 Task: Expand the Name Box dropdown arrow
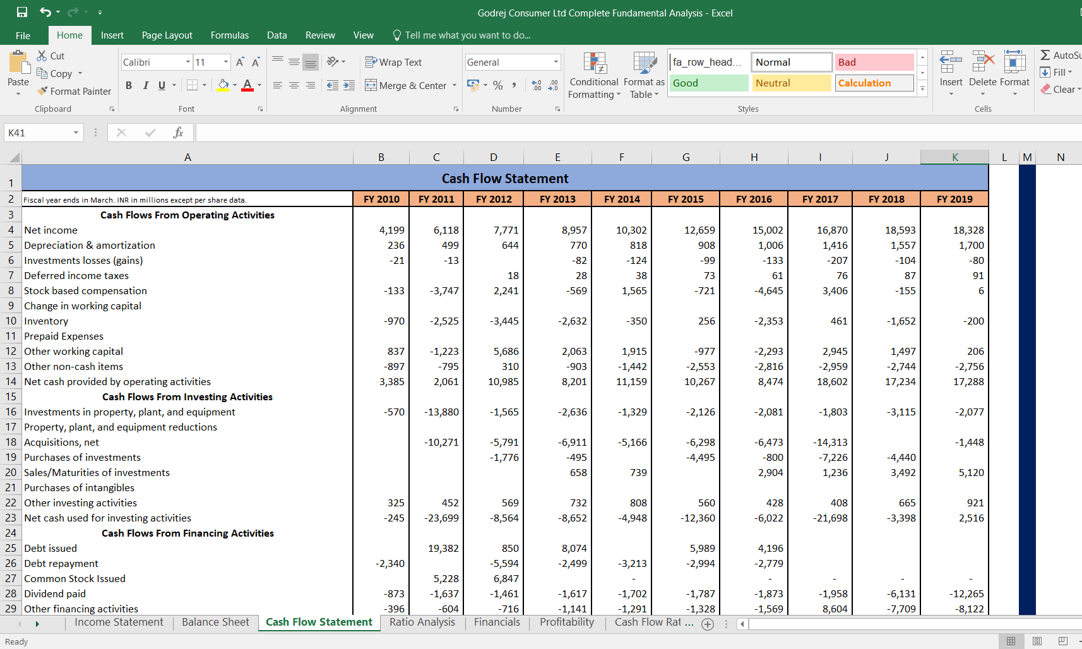pyautogui.click(x=76, y=133)
